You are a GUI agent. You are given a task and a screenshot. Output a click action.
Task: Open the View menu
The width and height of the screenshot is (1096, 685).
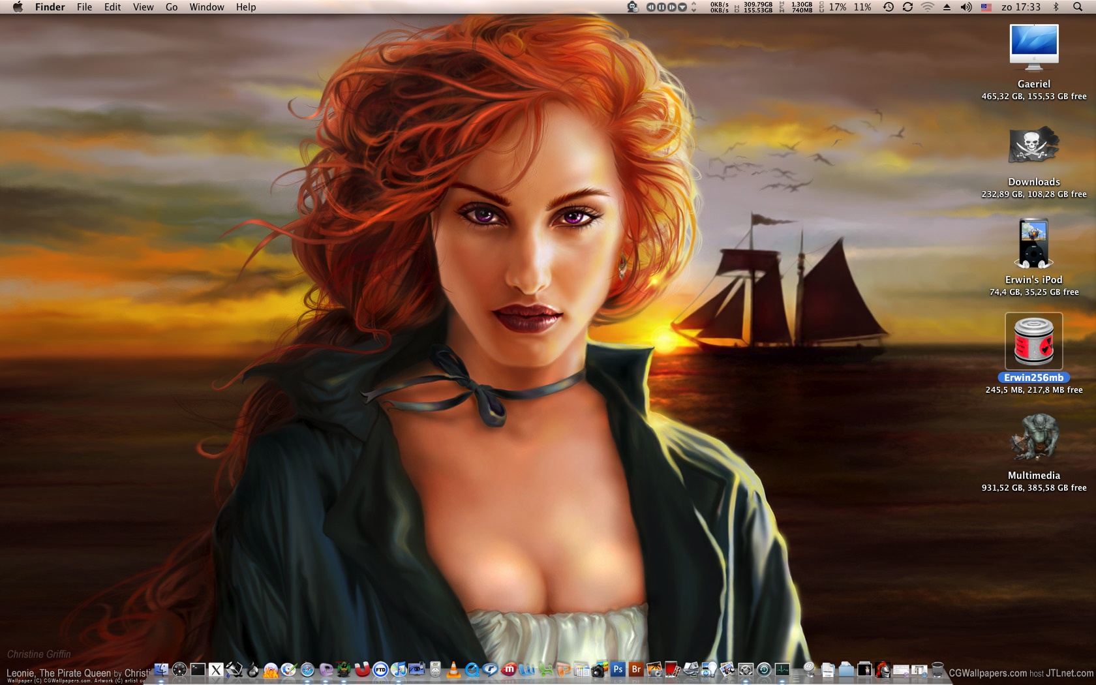click(144, 7)
